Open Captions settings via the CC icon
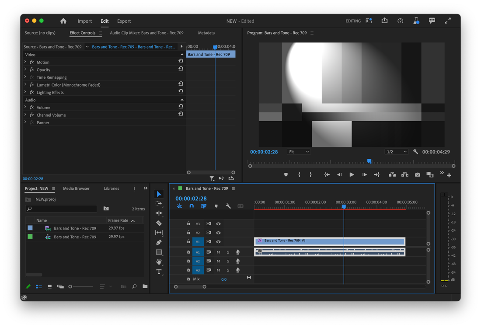 [x=240, y=206]
